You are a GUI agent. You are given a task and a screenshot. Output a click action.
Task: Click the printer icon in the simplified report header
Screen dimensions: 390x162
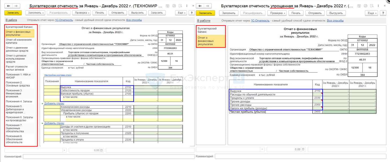[365, 6]
